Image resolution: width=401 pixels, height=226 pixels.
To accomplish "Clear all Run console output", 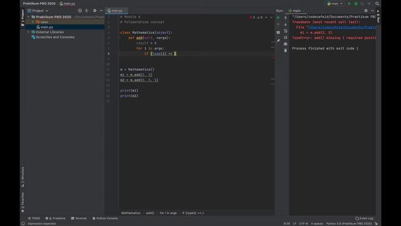I will tap(286, 50).
